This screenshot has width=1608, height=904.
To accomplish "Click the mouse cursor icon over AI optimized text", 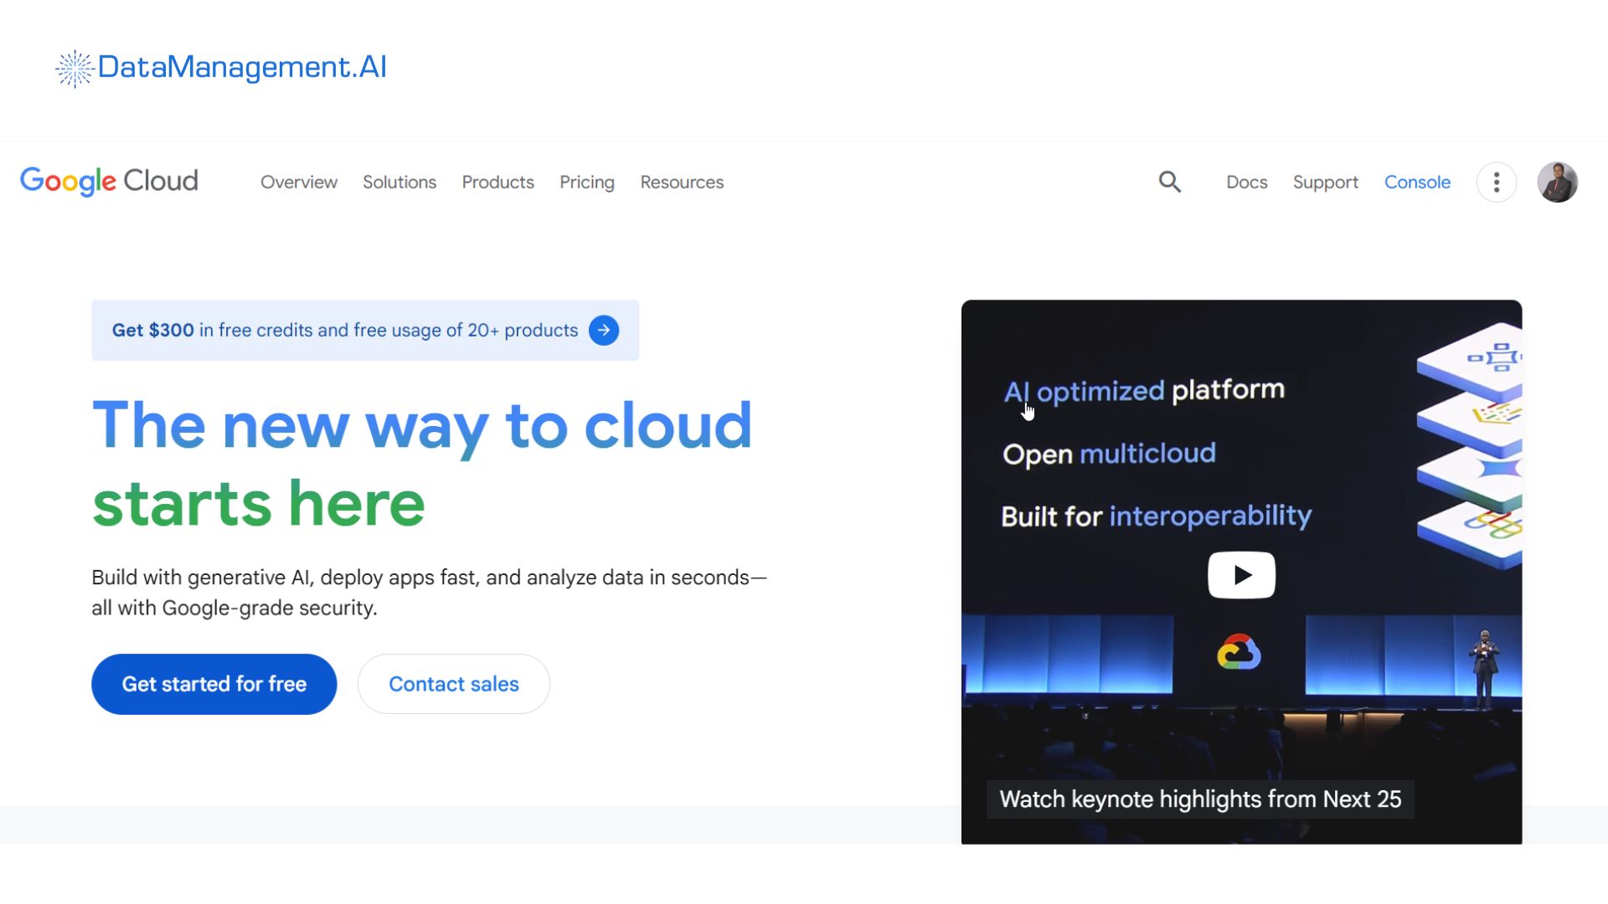I will click(x=1028, y=411).
